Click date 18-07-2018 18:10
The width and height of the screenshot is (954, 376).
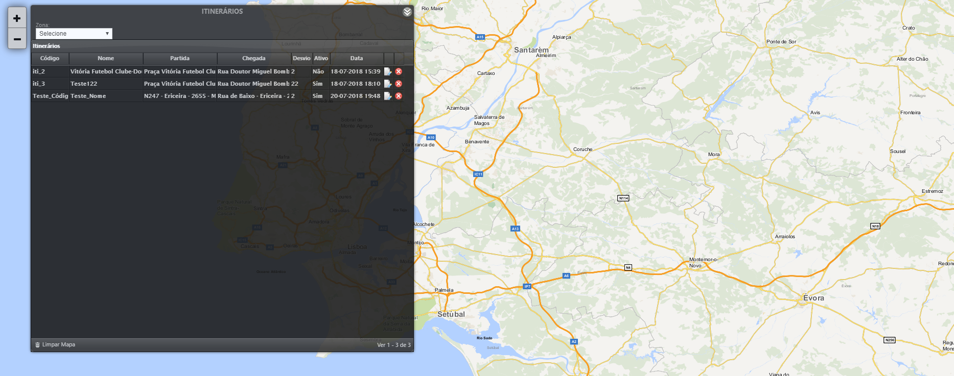[x=356, y=84]
